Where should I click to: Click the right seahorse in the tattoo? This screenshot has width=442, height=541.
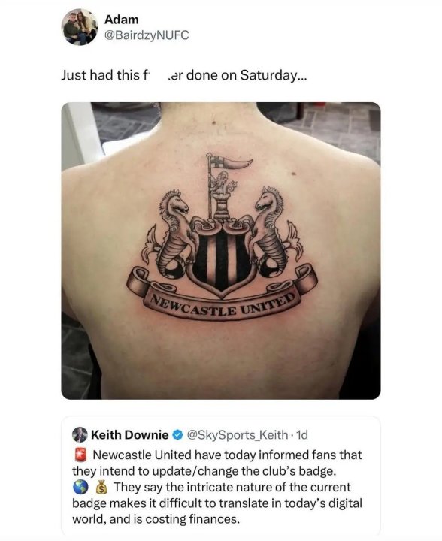tap(274, 233)
